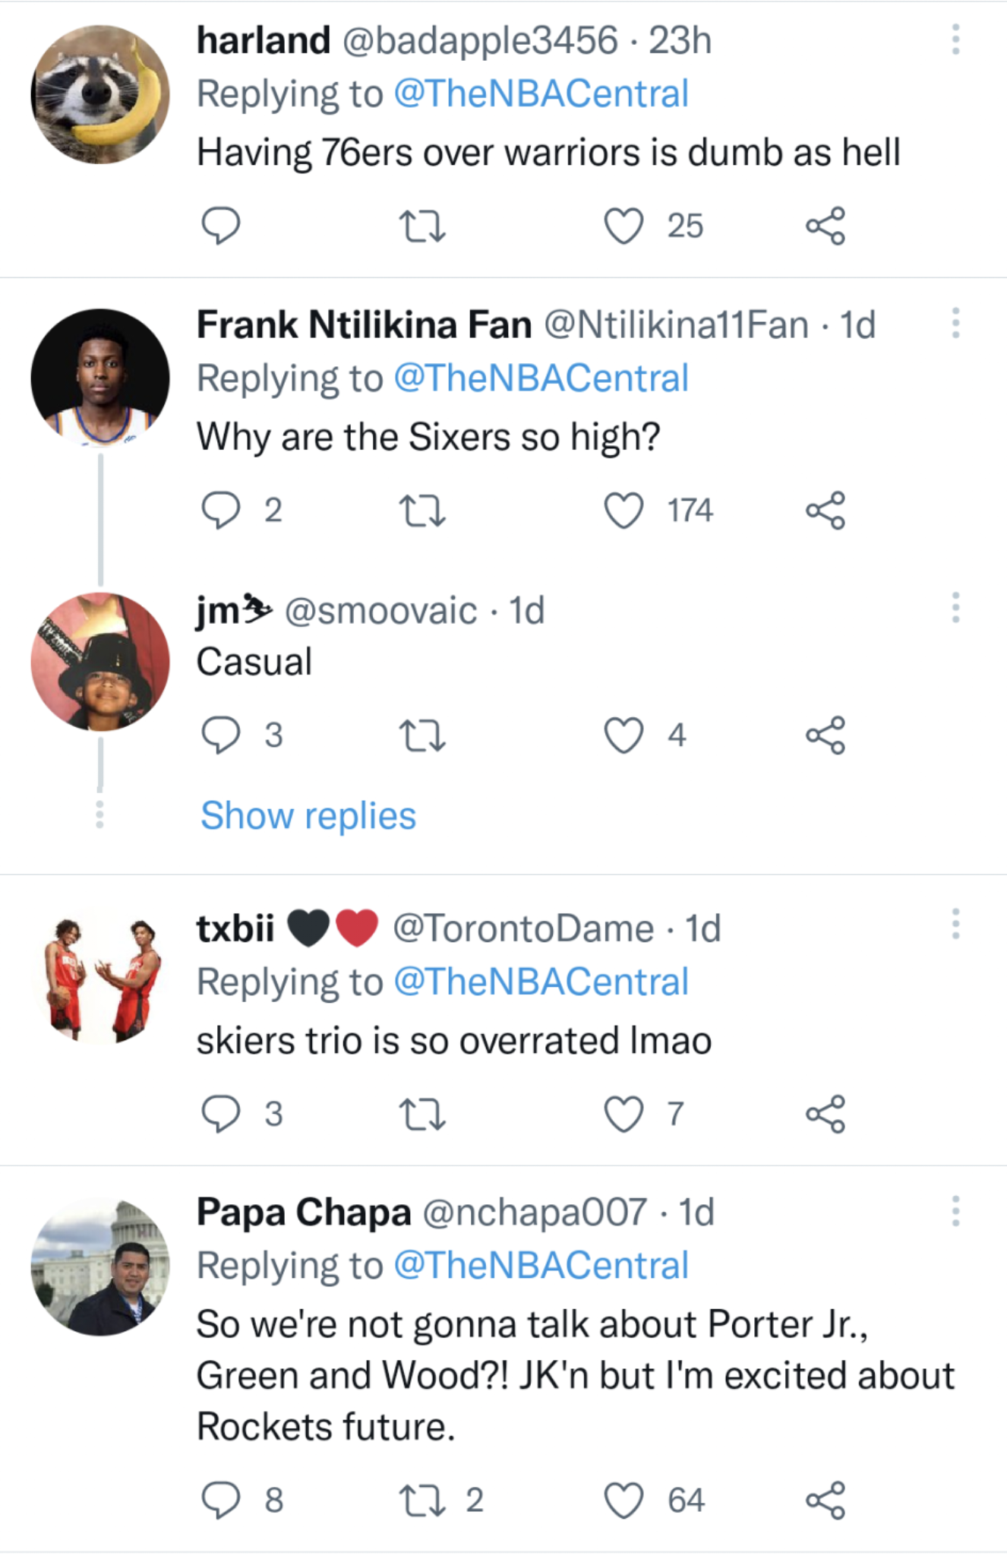
Task: Like Papa Chapa's tweet with 64 likes
Action: [623, 1500]
